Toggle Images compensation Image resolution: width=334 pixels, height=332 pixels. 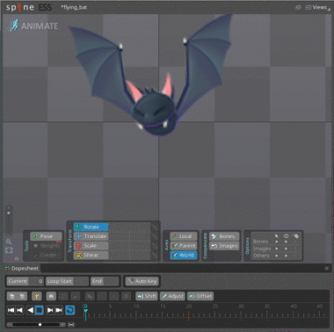point(224,246)
